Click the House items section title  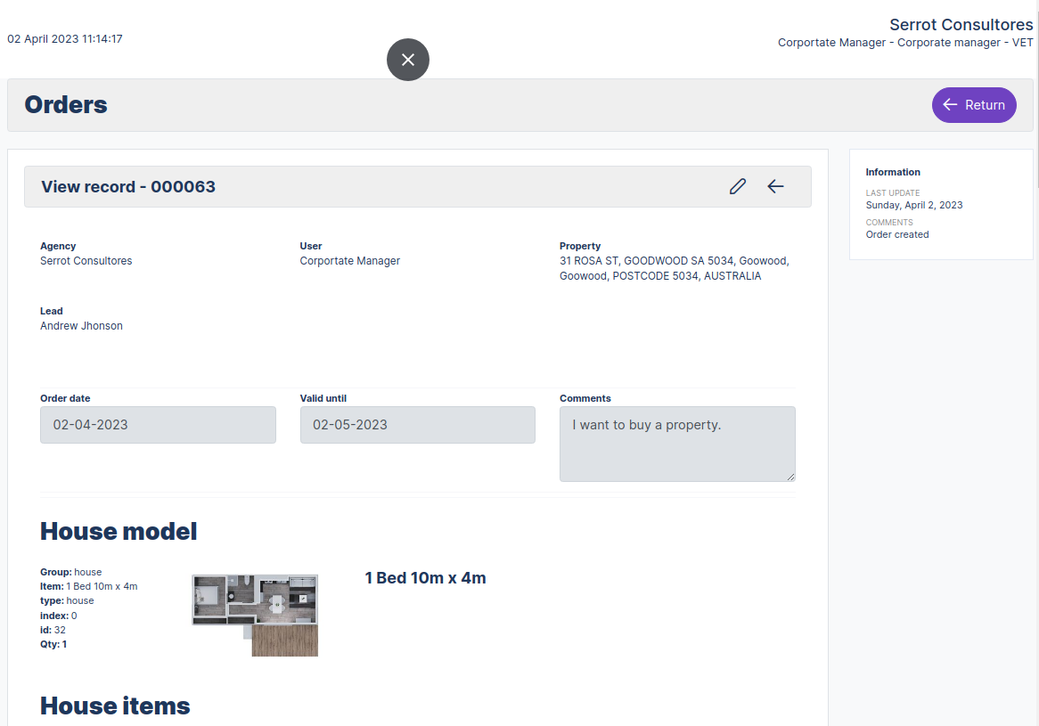click(114, 706)
